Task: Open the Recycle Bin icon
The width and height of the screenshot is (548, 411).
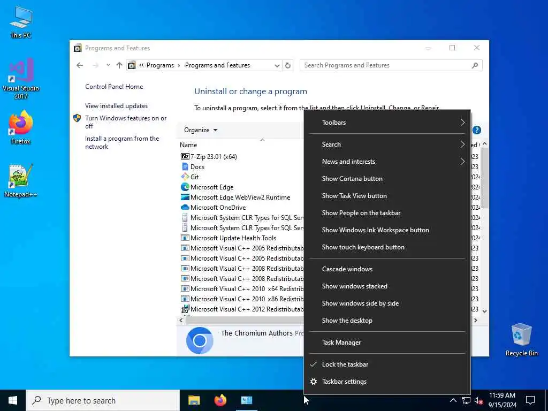Action: coord(521,340)
